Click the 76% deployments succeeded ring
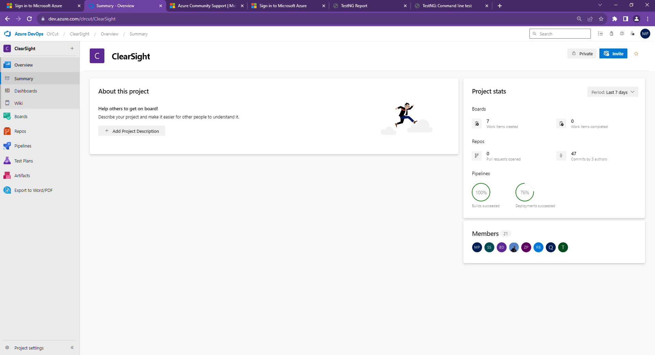 [x=525, y=193]
